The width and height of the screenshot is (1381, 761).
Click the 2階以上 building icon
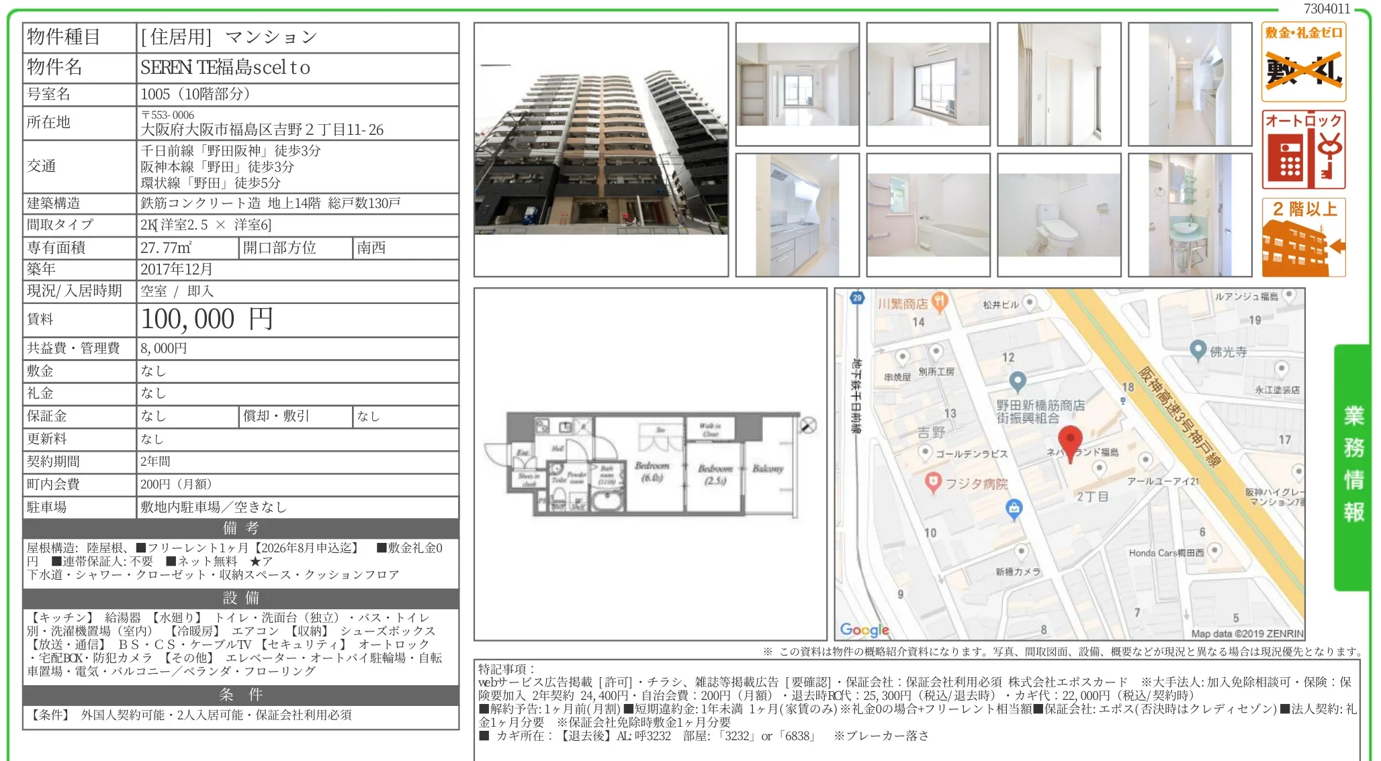point(1304,238)
